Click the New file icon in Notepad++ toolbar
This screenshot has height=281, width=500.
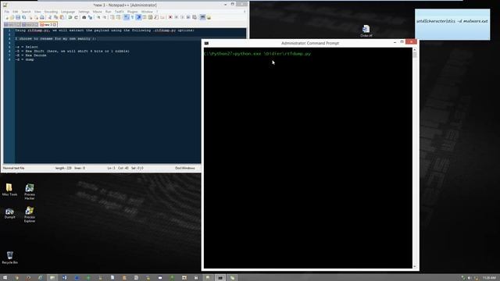tap(7, 17)
